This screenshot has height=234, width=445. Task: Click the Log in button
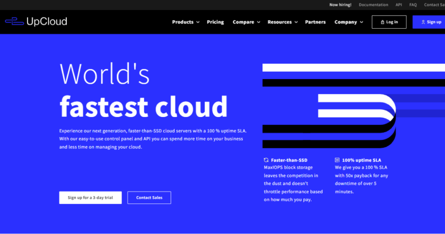point(389,22)
